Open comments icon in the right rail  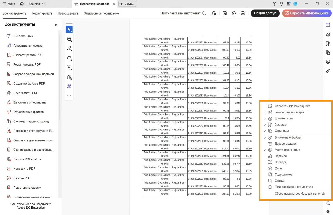(x=328, y=34)
